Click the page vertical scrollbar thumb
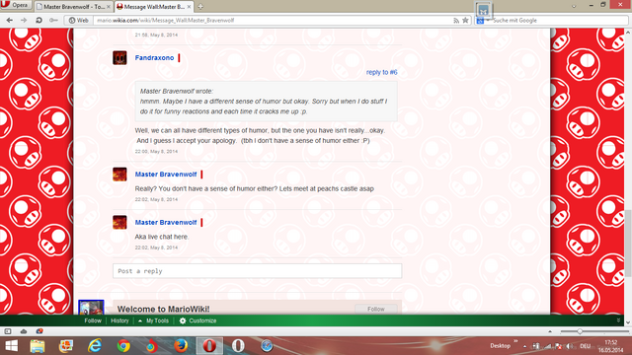The height and width of the screenshot is (355, 632). (628, 243)
